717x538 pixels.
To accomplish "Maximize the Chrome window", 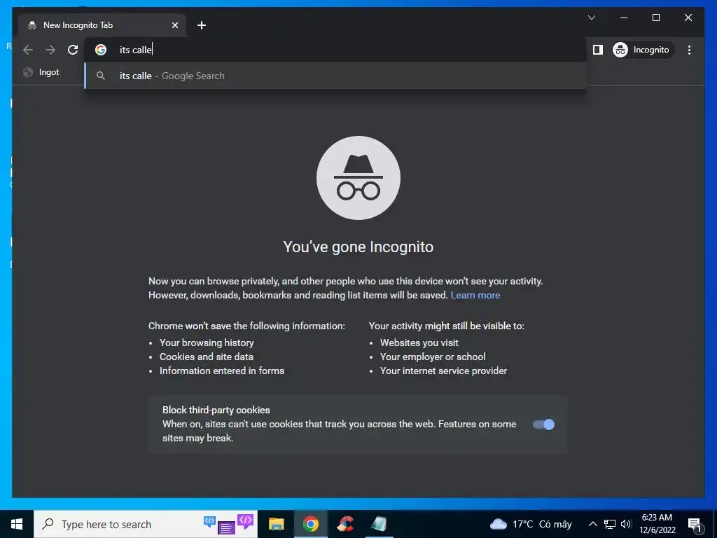I will 655,18.
